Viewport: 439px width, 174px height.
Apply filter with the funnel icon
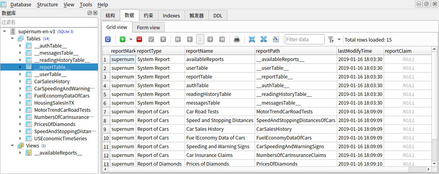[331, 40]
